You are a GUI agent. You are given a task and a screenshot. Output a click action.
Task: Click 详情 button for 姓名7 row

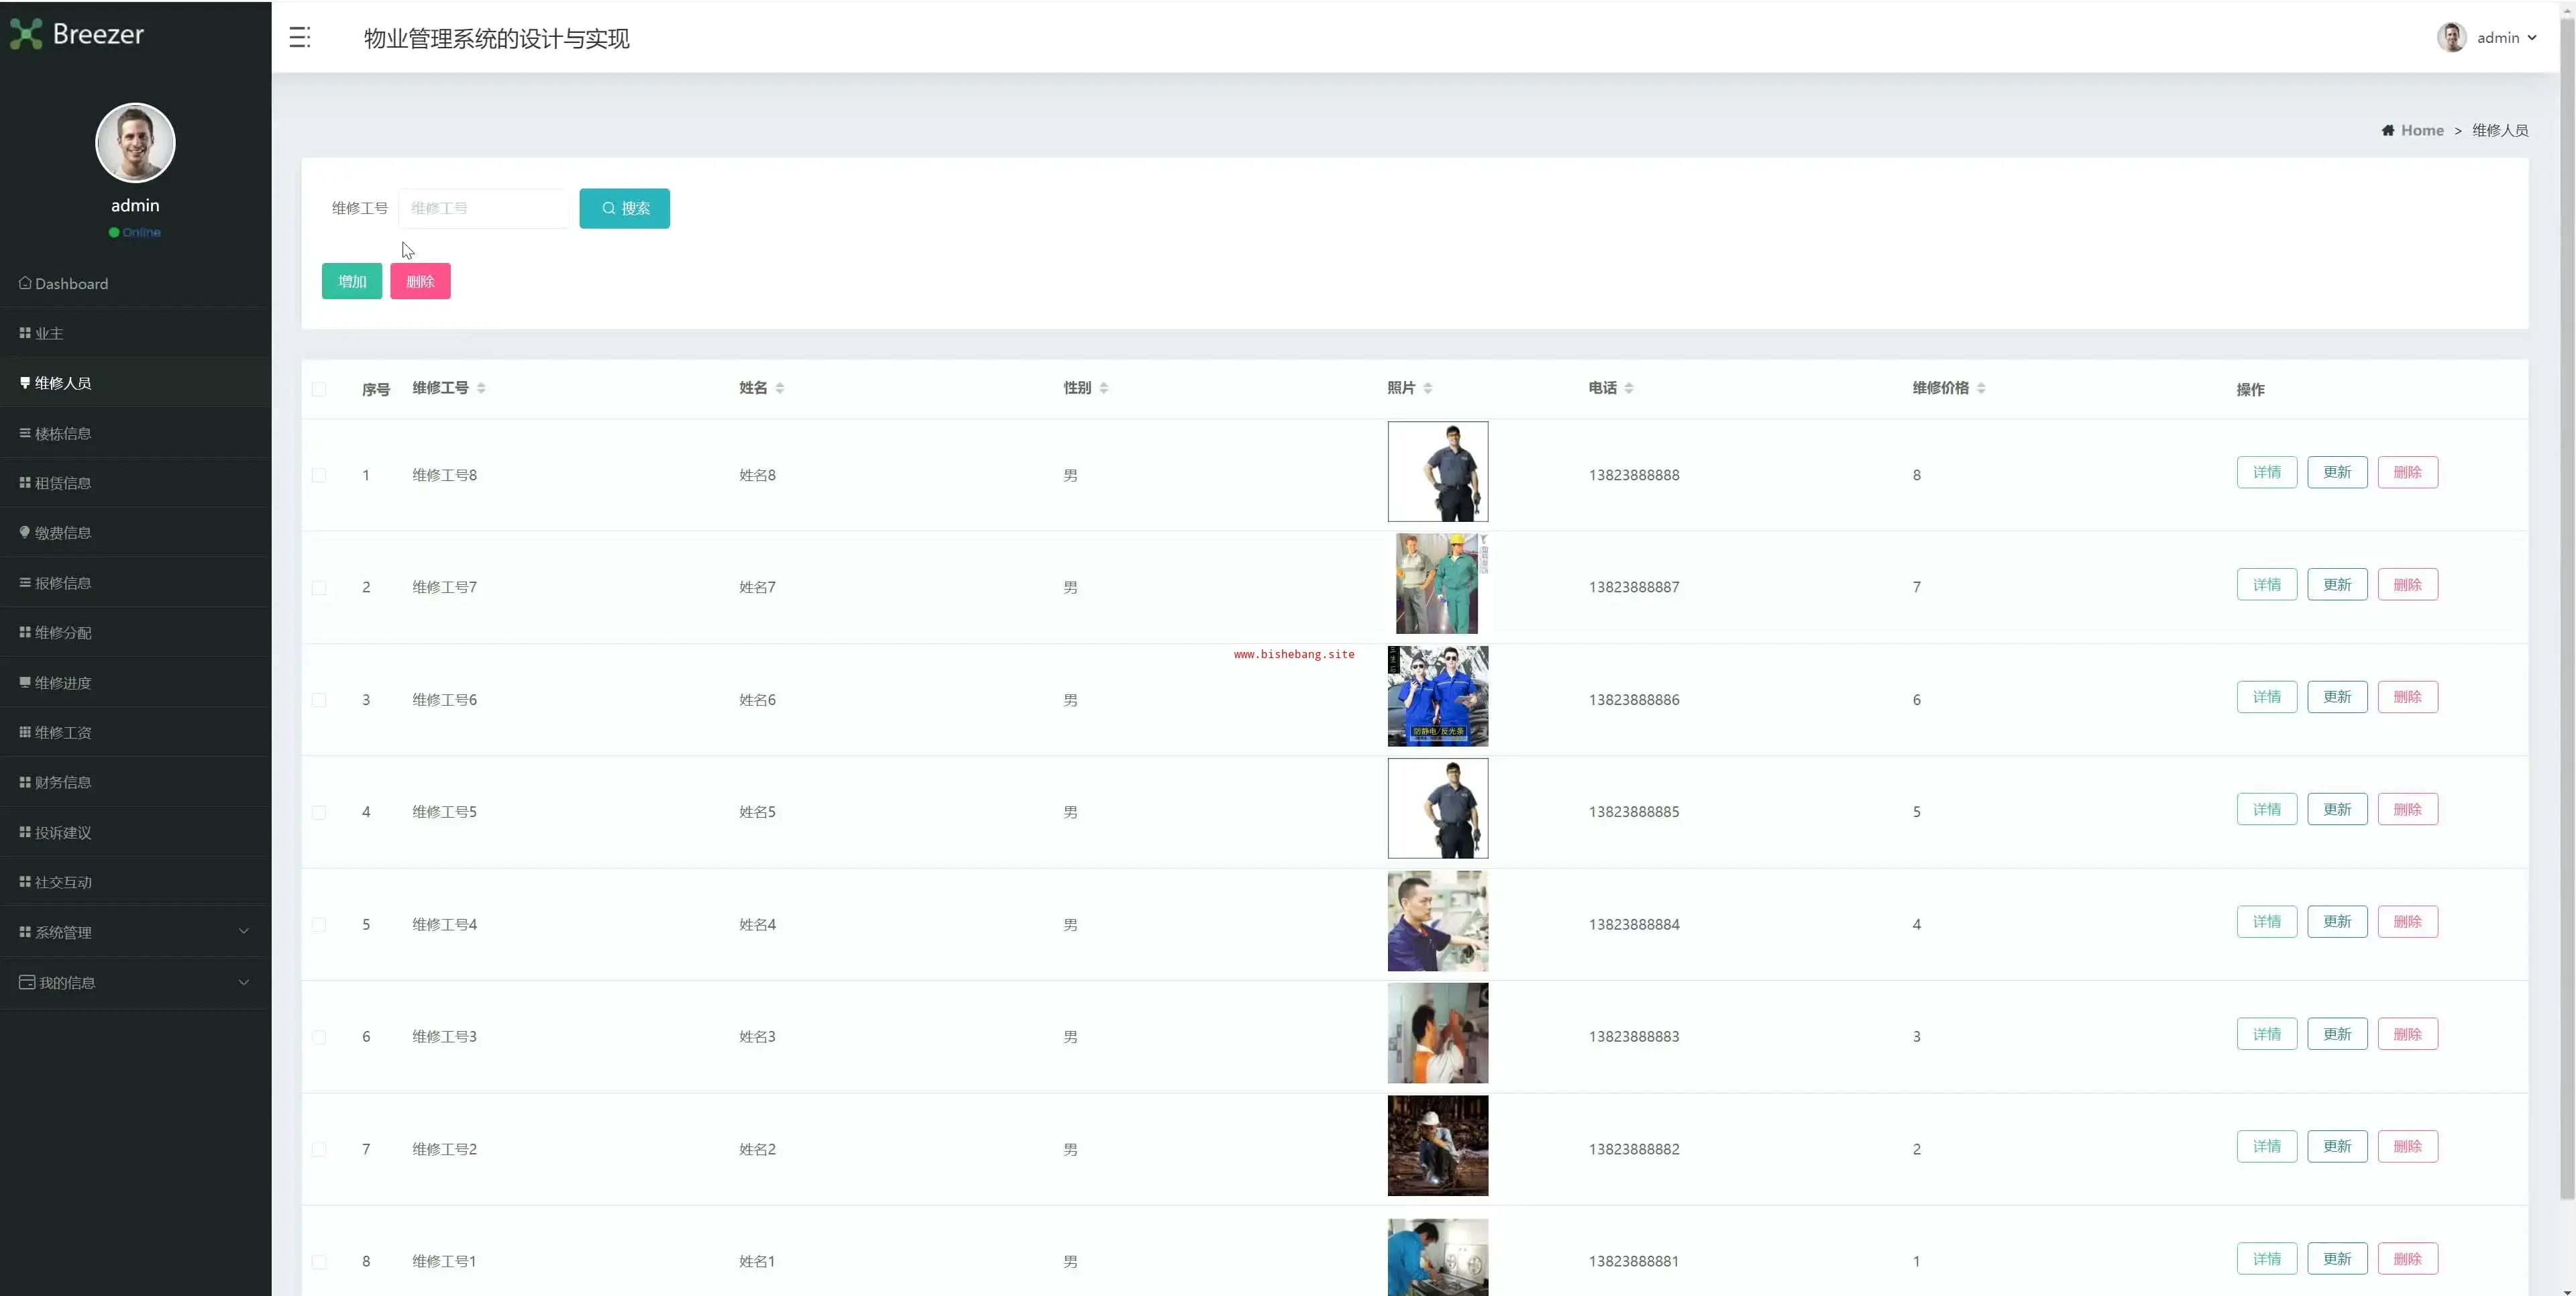[2266, 585]
